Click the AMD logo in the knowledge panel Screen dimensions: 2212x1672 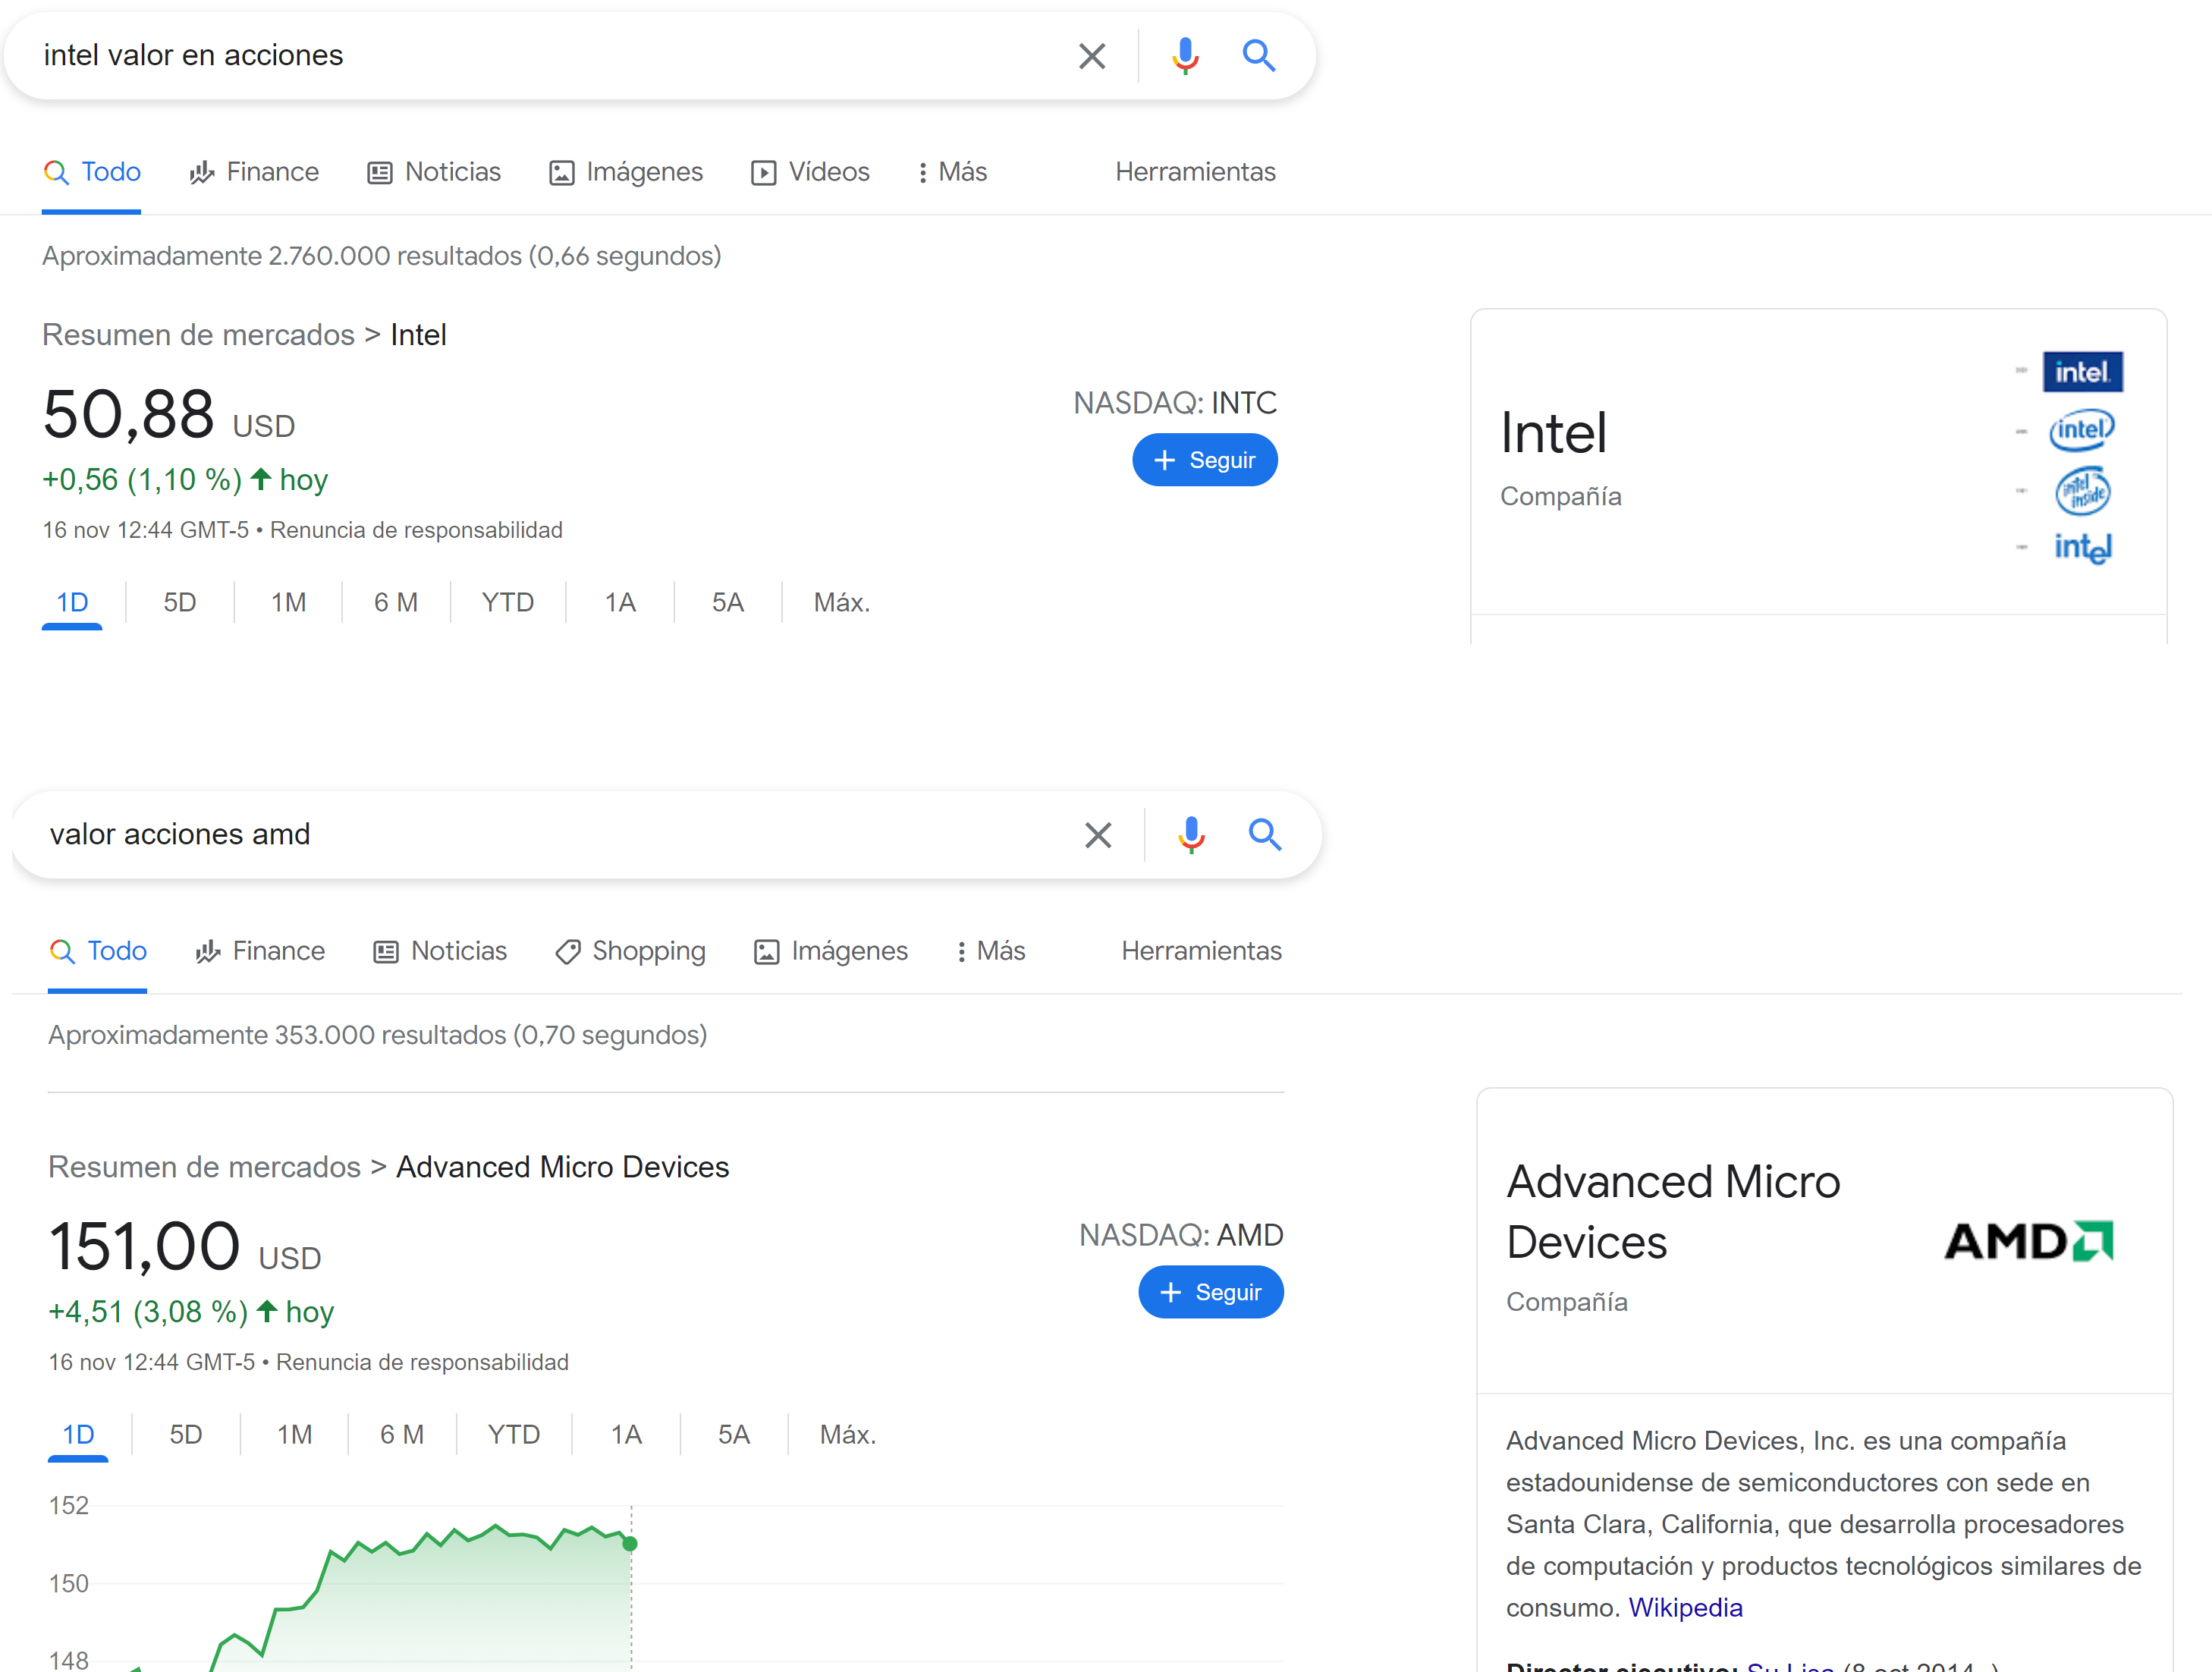pos(2028,1242)
